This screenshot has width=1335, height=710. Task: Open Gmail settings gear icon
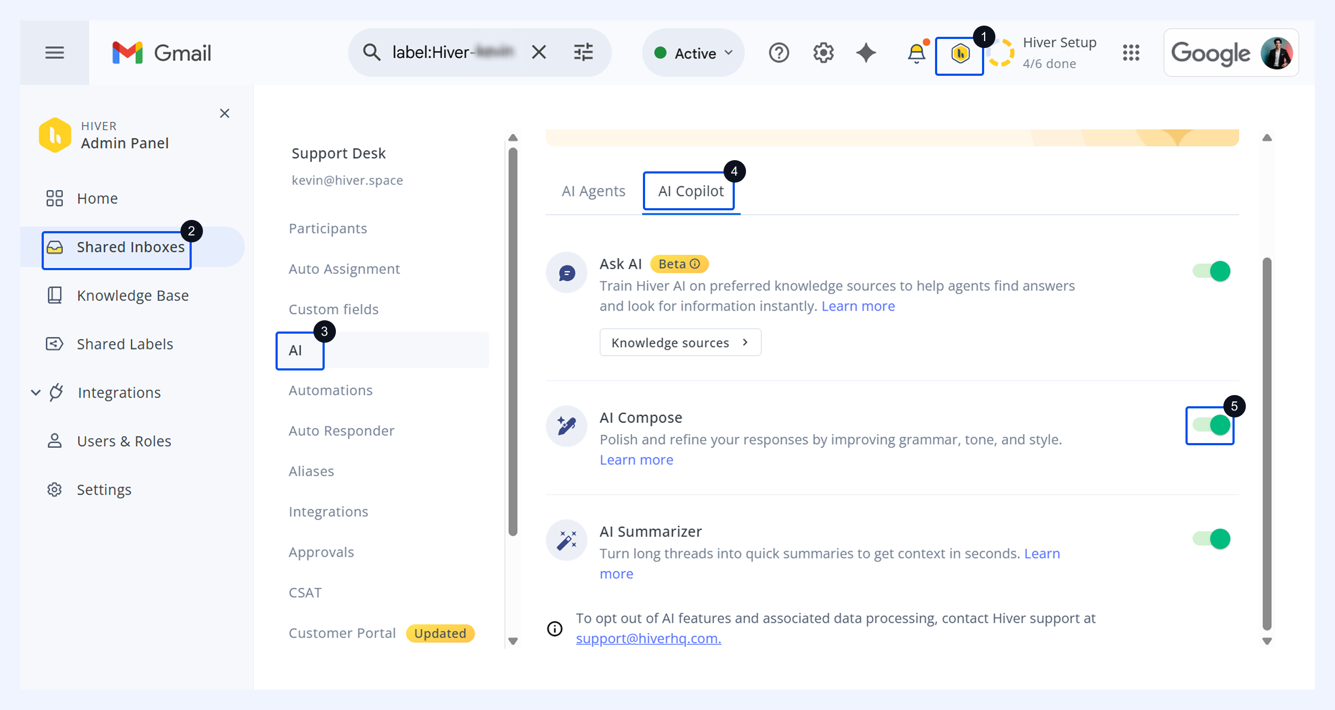(823, 53)
